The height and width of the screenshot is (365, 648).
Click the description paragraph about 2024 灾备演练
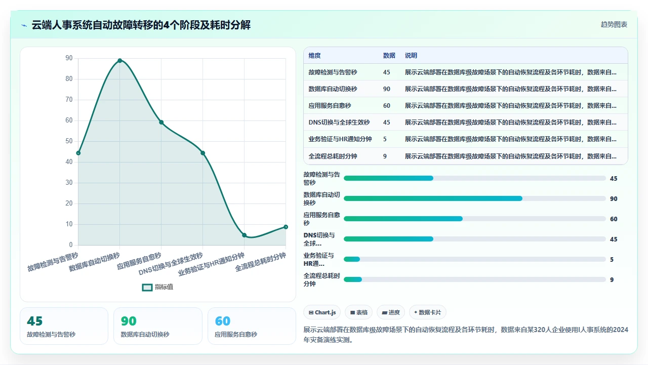466,335
